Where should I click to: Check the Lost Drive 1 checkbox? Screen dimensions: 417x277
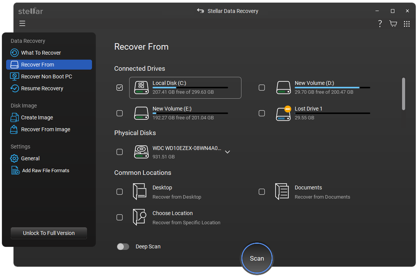tap(262, 113)
